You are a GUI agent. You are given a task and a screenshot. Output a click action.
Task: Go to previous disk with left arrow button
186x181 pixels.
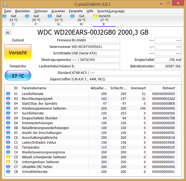8,32
